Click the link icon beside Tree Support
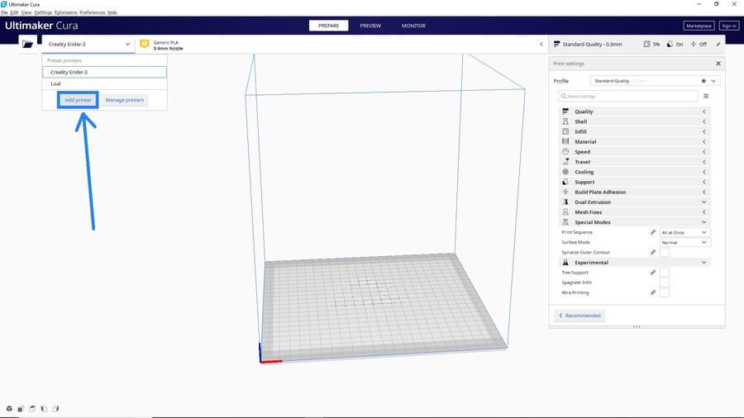This screenshot has height=418, width=744. (x=653, y=273)
